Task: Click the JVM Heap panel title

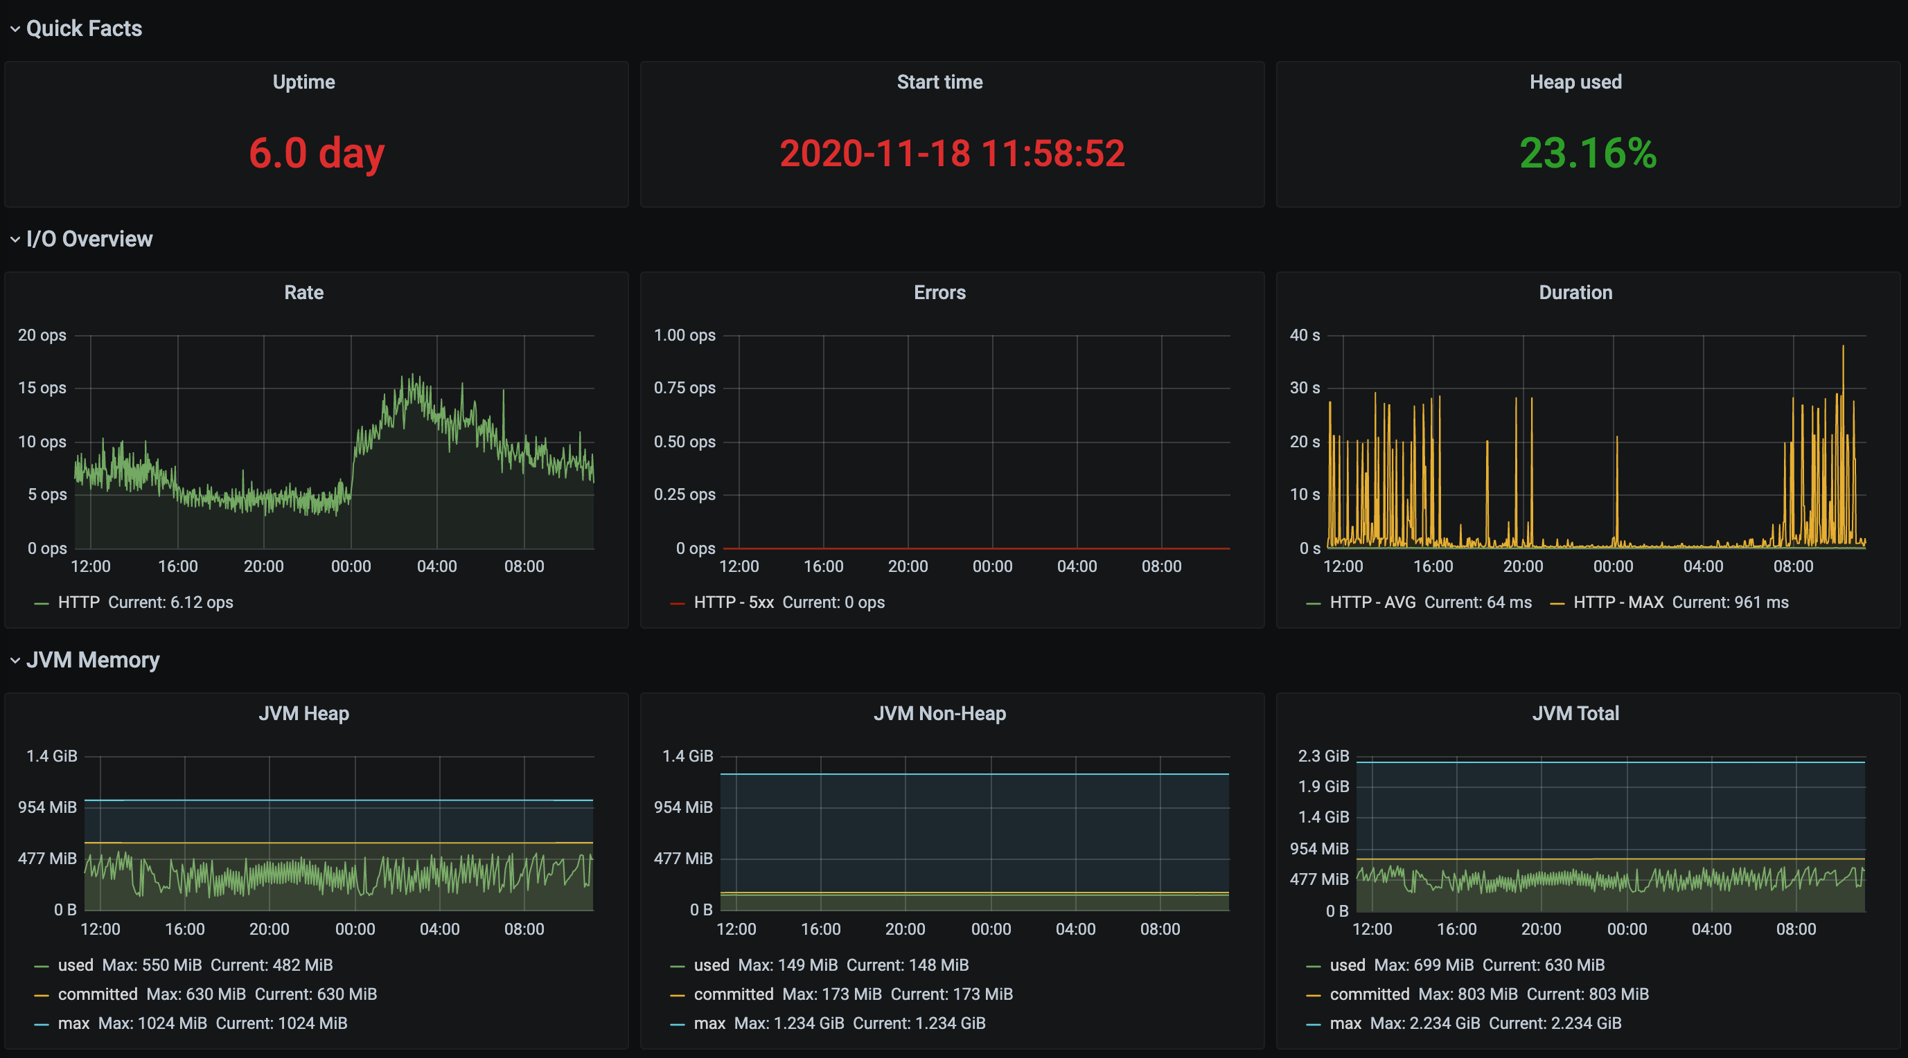Action: [303, 714]
